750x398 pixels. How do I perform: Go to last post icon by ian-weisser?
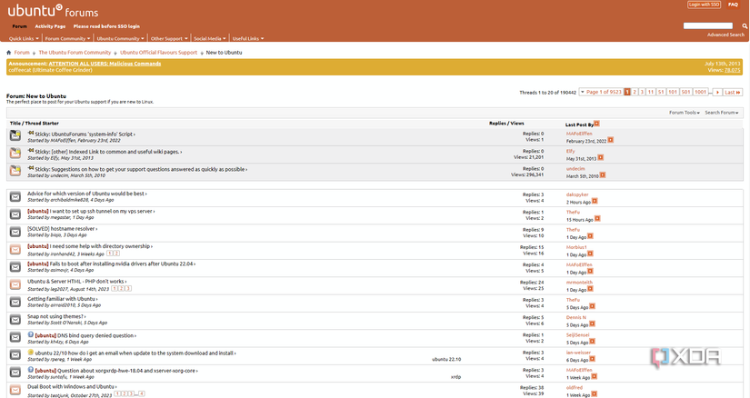coord(592,359)
